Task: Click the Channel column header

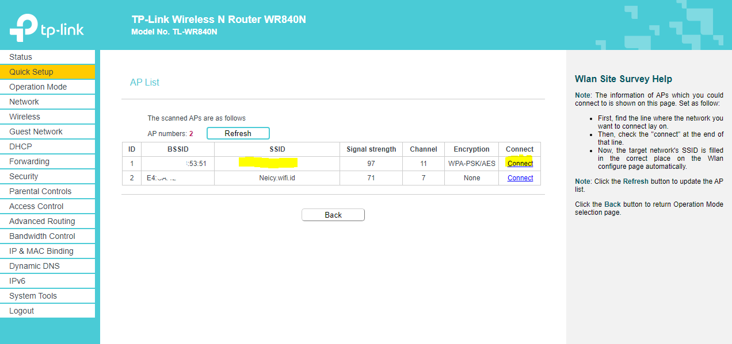Action: [424, 149]
